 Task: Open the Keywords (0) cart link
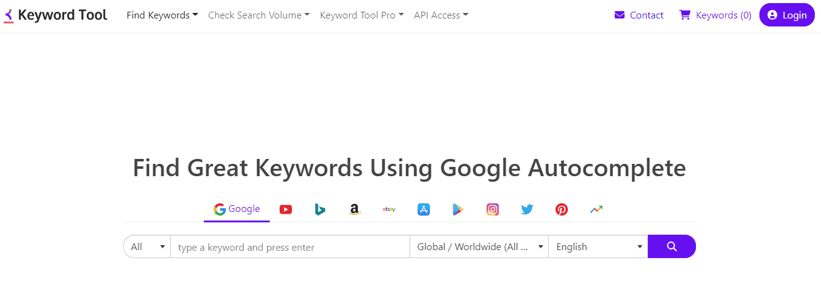715,15
